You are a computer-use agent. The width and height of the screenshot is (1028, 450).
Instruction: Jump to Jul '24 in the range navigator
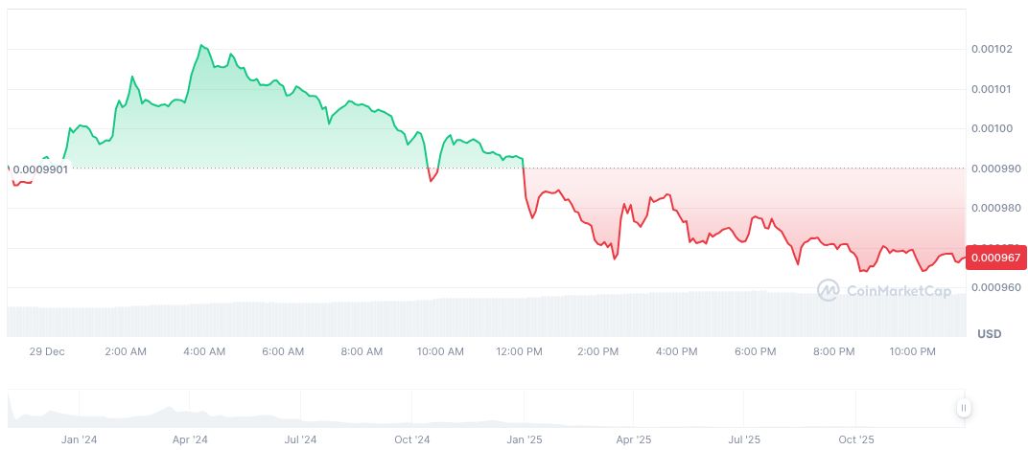click(301, 439)
